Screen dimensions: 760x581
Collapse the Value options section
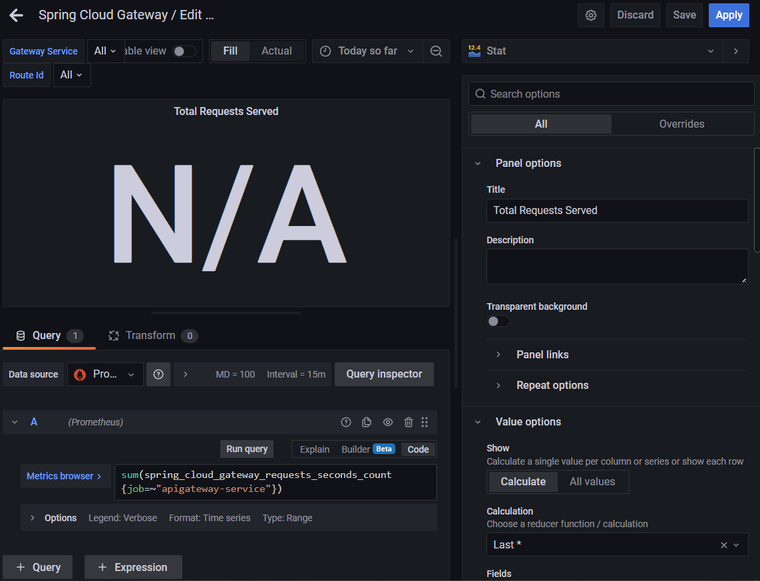pos(478,422)
